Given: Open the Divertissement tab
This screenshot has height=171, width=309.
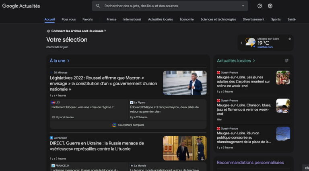Looking at the screenshot, I should [x=253, y=19].
